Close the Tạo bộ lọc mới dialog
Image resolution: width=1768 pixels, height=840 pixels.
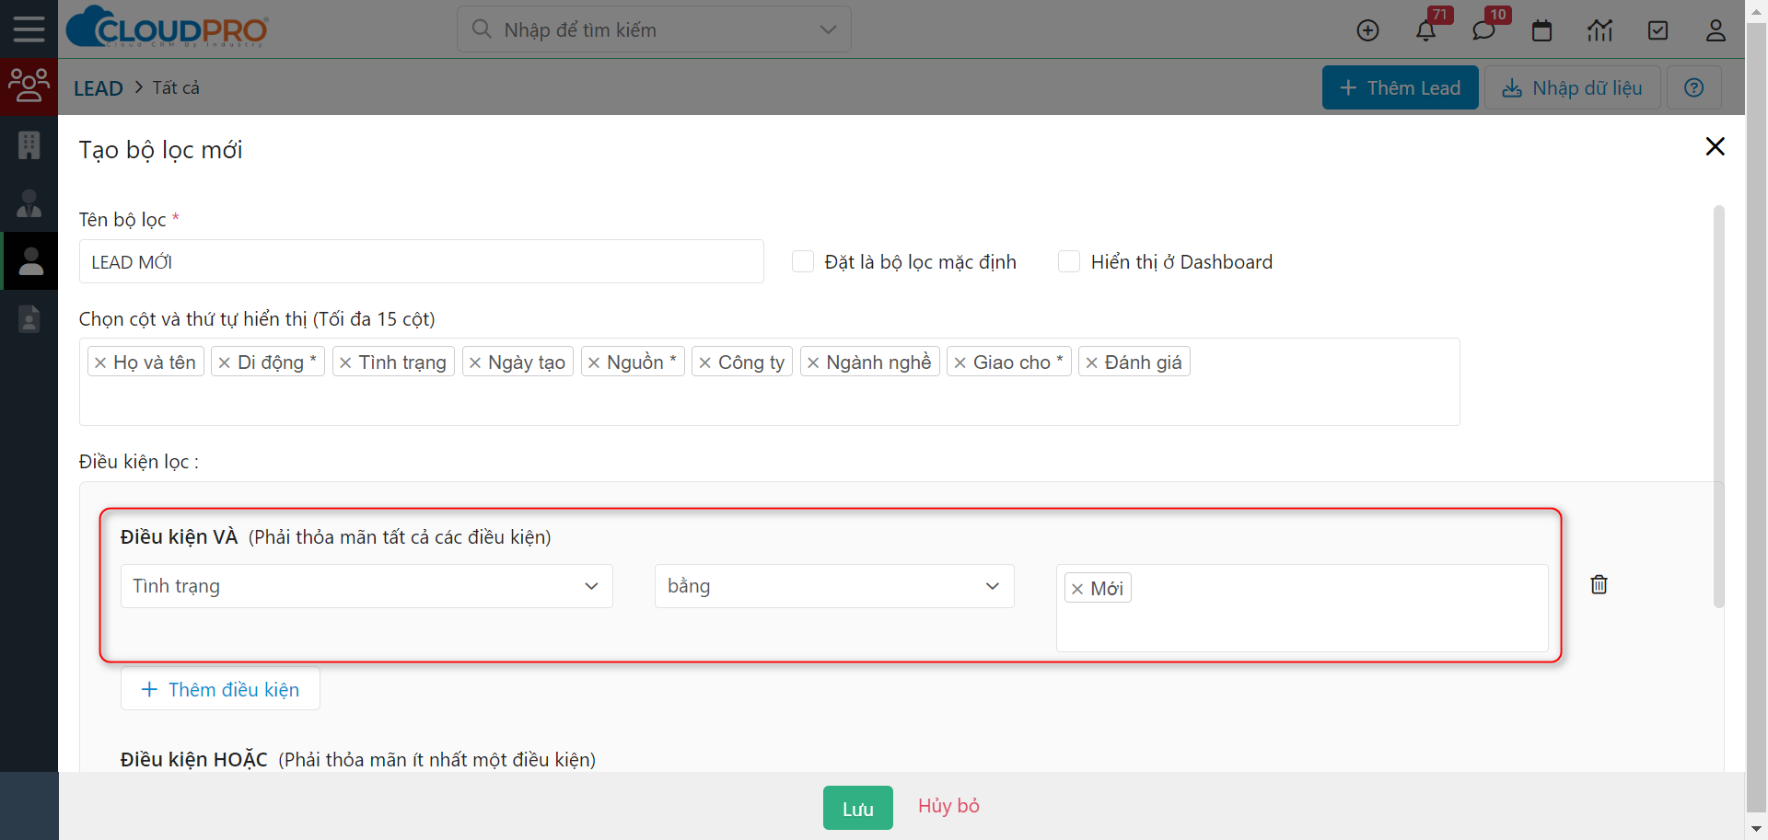coord(1715,146)
